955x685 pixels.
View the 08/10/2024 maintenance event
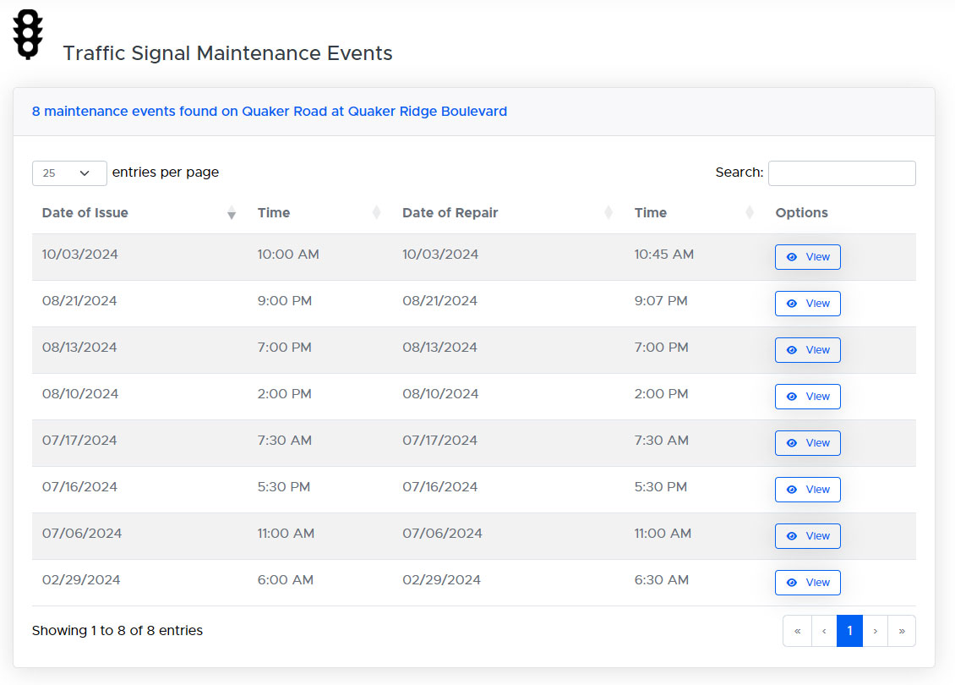click(807, 397)
